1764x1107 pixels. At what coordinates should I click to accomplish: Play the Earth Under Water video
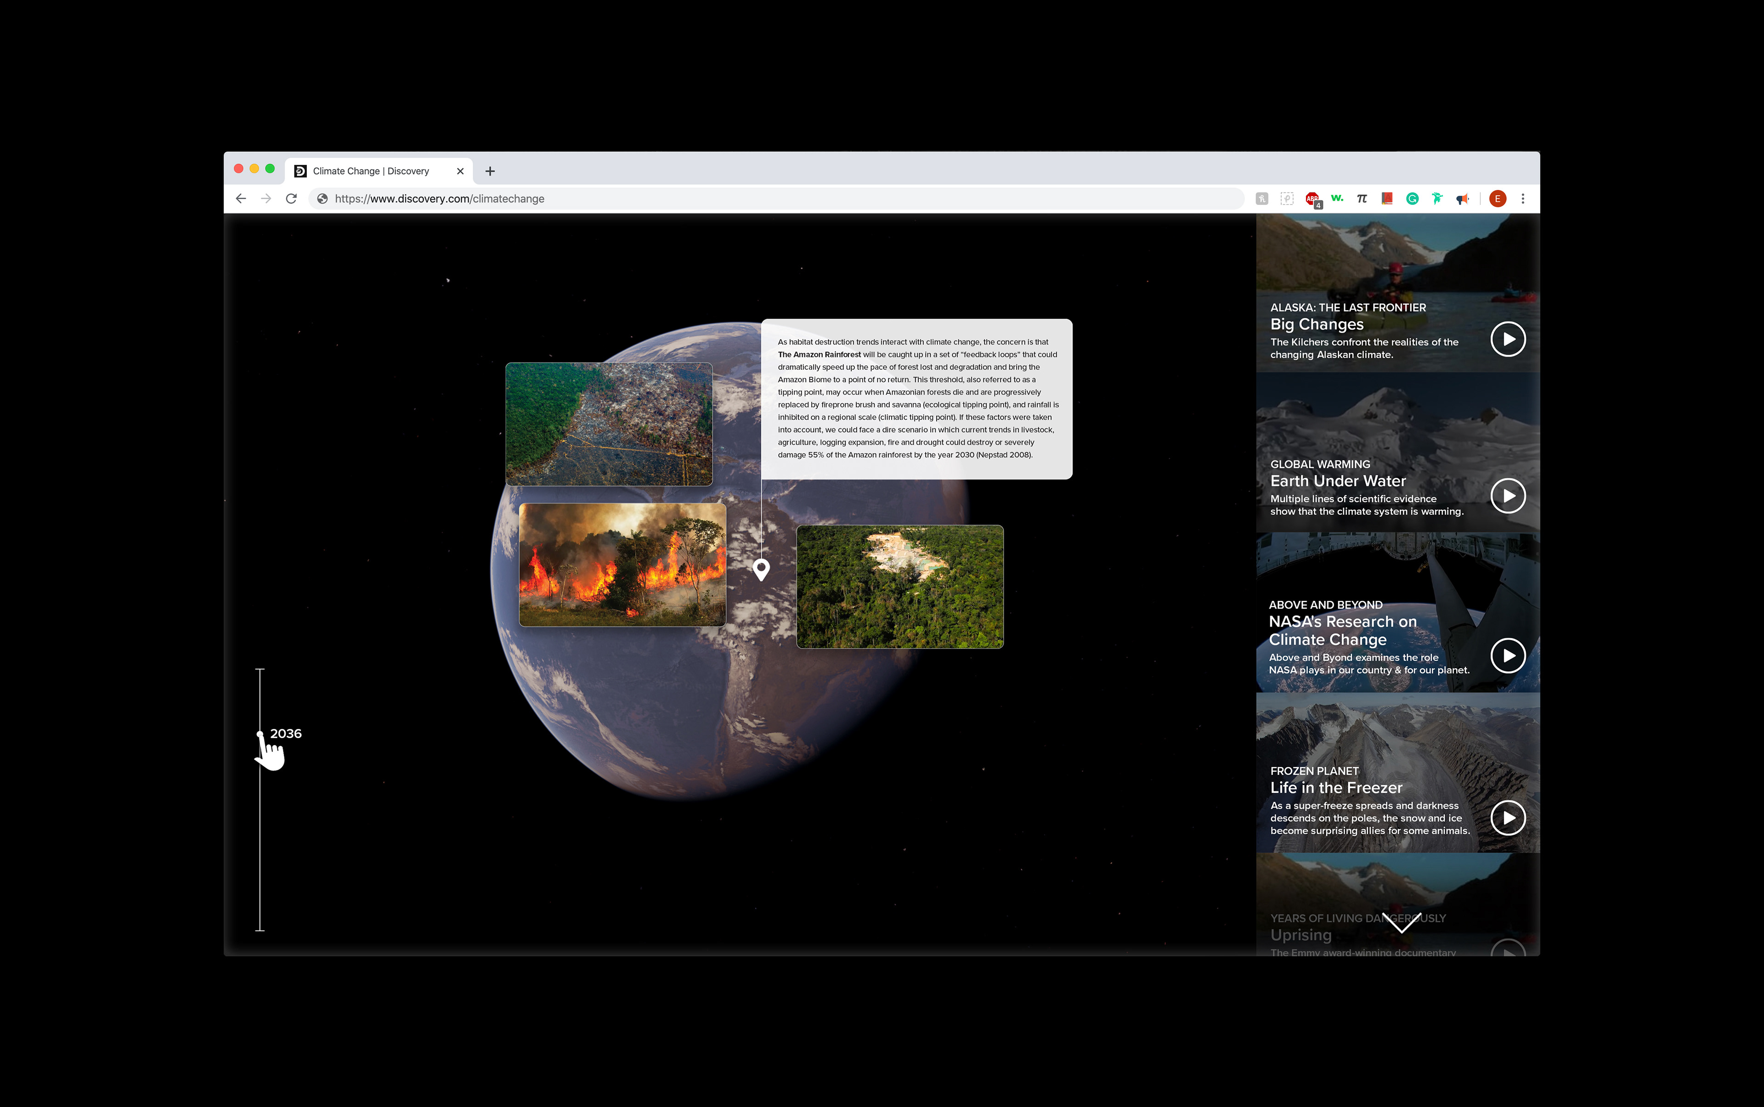click(1508, 496)
